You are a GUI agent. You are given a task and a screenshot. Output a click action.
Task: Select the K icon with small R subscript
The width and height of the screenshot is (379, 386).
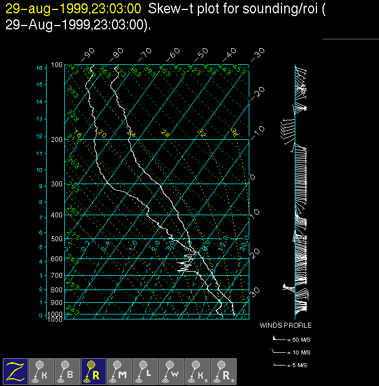click(x=198, y=371)
